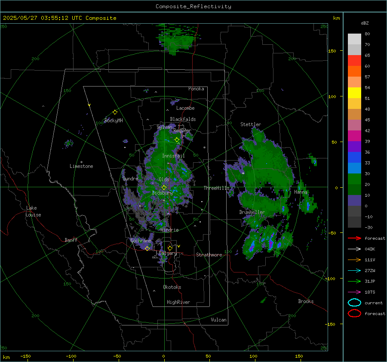Click the cyan 27ZW arrow legend icon

(354, 271)
